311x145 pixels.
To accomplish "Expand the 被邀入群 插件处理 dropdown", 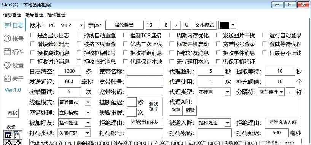I will 214,123.
